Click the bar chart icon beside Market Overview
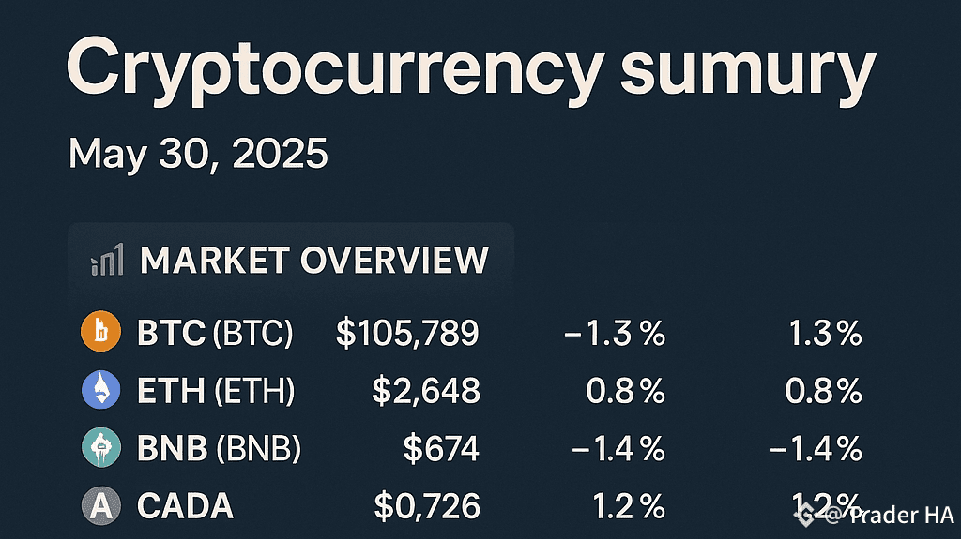Viewport: 961px width, 539px height. 106,262
